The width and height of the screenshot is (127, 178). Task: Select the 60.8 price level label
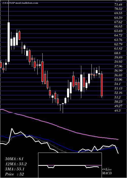(118, 53)
